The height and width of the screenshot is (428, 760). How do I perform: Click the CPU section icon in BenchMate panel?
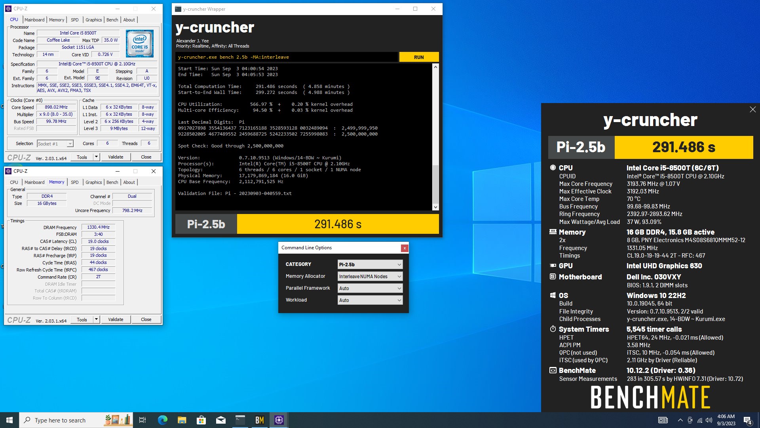tap(553, 168)
